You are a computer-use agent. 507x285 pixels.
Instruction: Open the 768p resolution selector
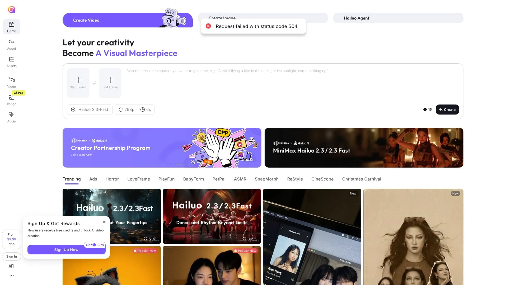click(126, 110)
